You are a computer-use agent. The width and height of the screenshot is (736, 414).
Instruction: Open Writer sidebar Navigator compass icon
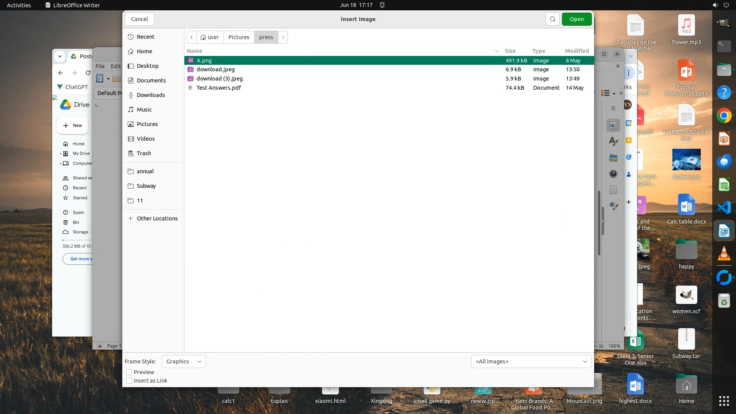(x=613, y=174)
